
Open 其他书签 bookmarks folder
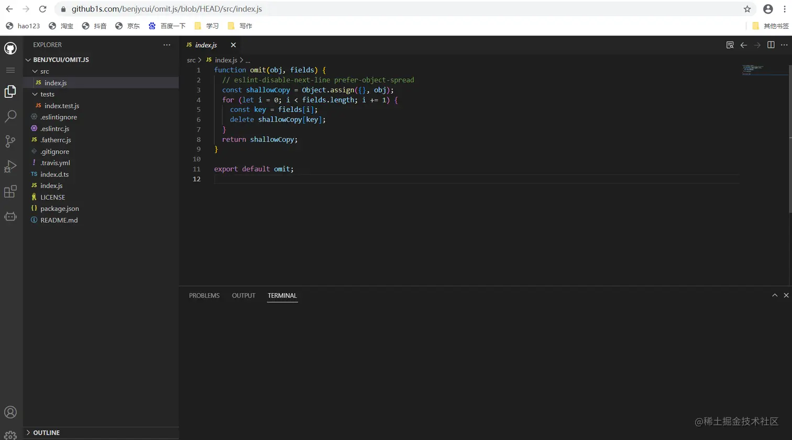click(x=771, y=26)
